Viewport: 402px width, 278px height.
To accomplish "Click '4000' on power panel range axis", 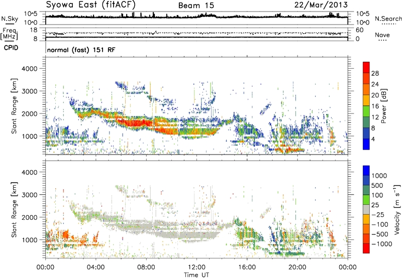I will tap(30, 69).
